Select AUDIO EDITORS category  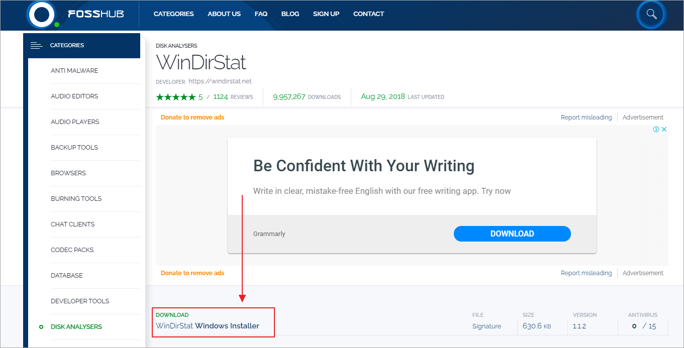pos(74,96)
